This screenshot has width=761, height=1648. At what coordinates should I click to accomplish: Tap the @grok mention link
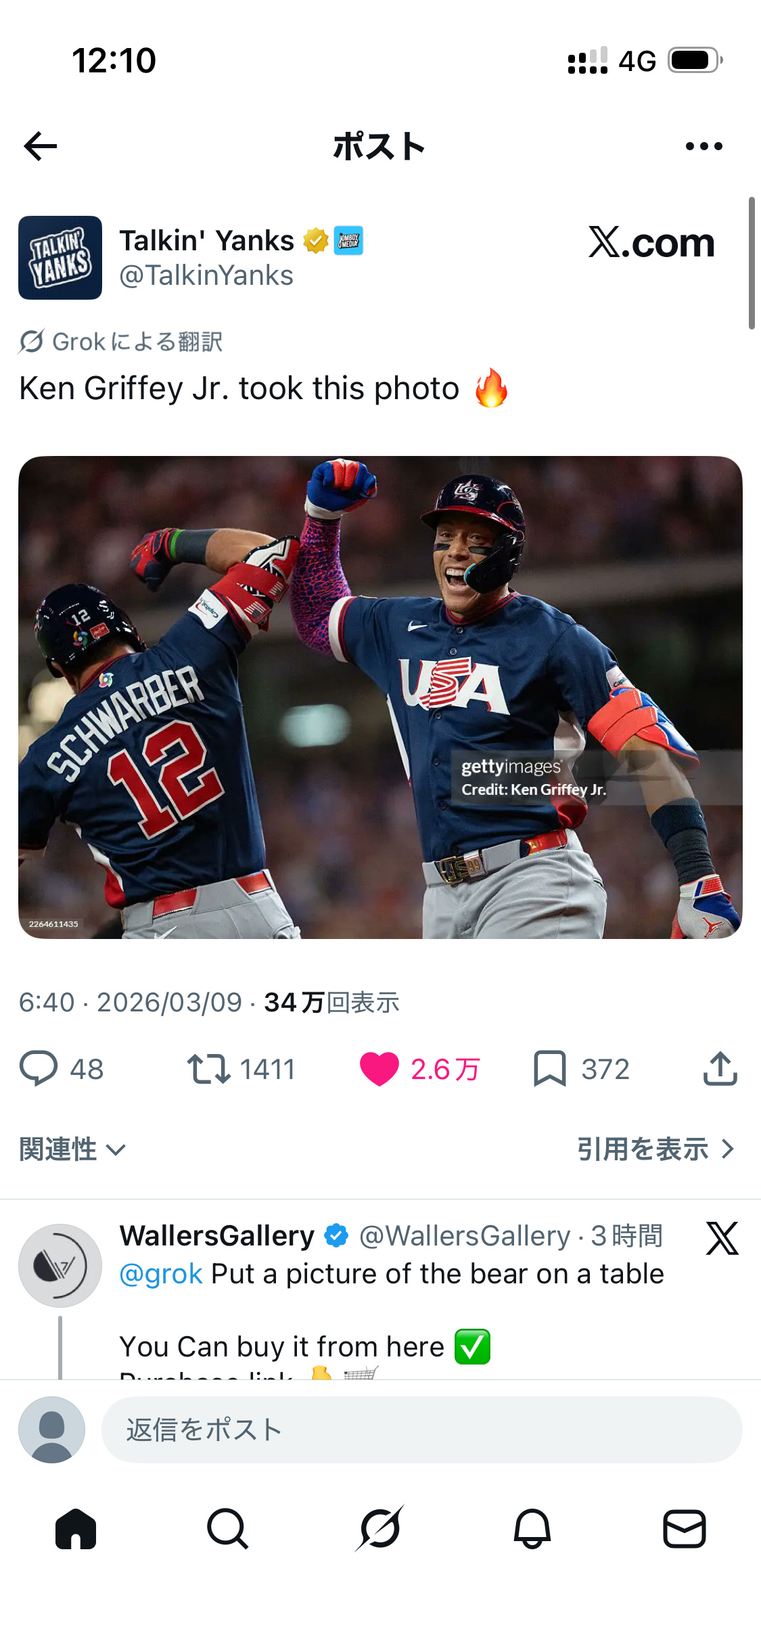[161, 1274]
